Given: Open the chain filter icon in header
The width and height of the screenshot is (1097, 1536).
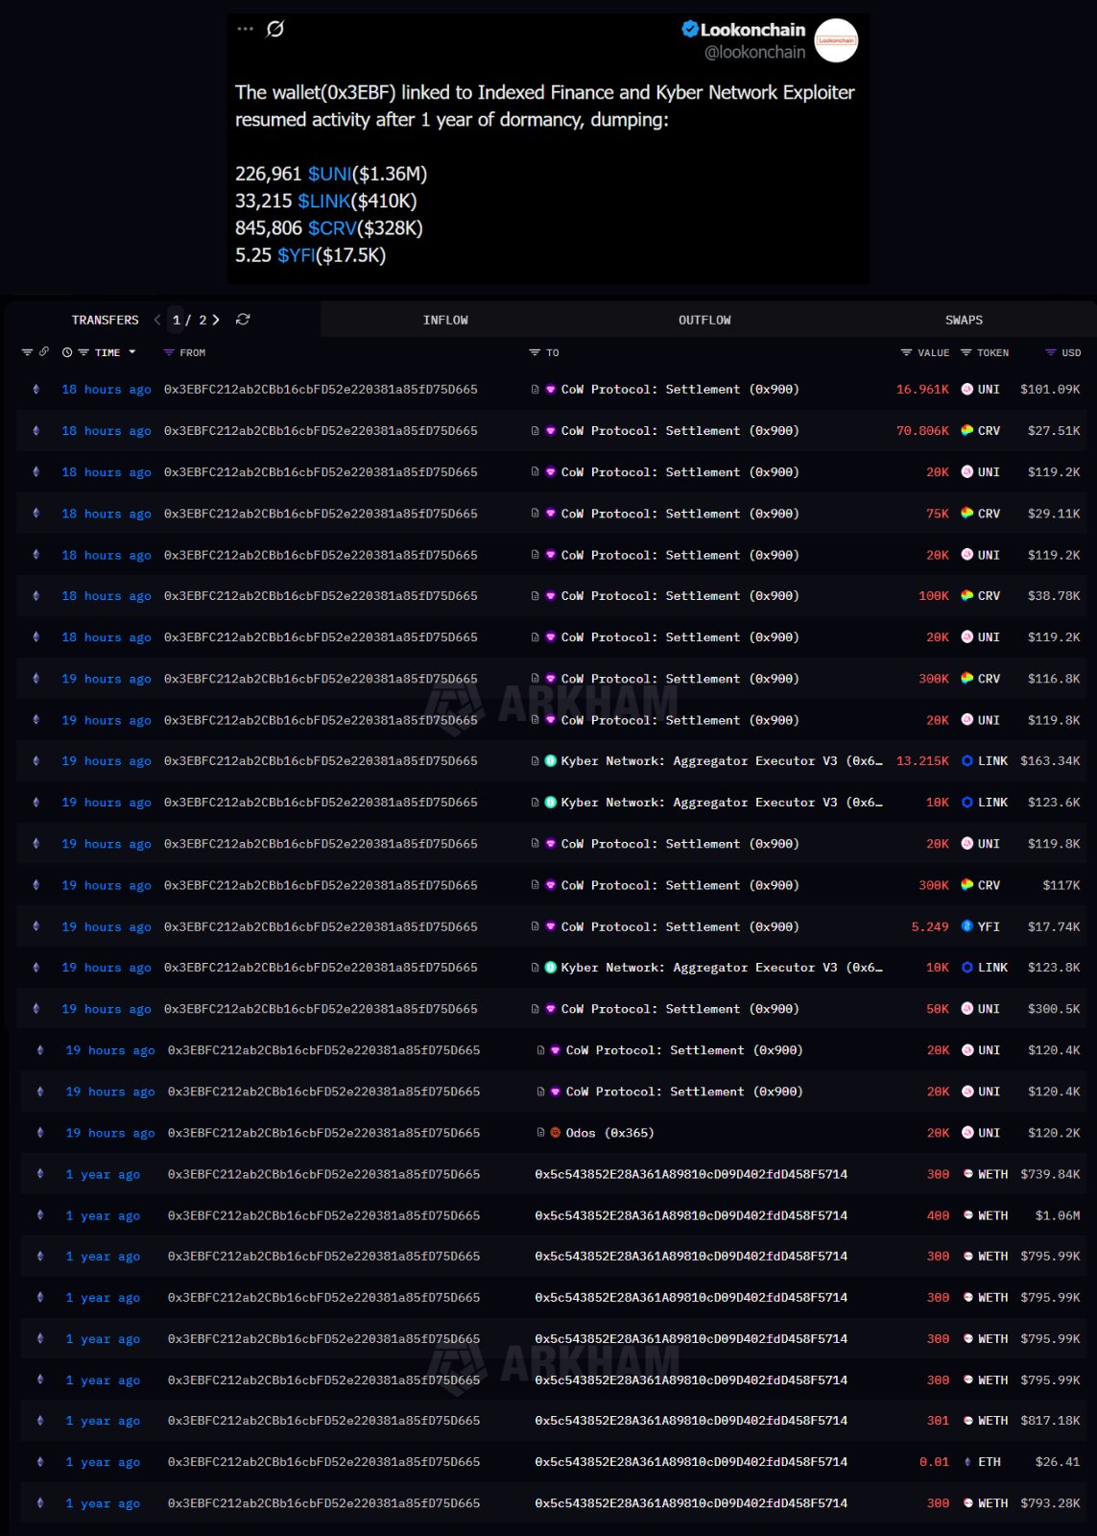Looking at the screenshot, I should [x=27, y=352].
